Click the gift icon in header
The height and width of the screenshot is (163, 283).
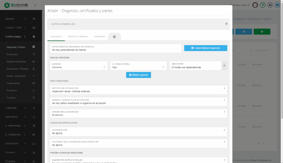point(270,5)
